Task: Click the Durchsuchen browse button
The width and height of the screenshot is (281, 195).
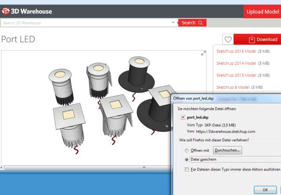Action: [228, 150]
